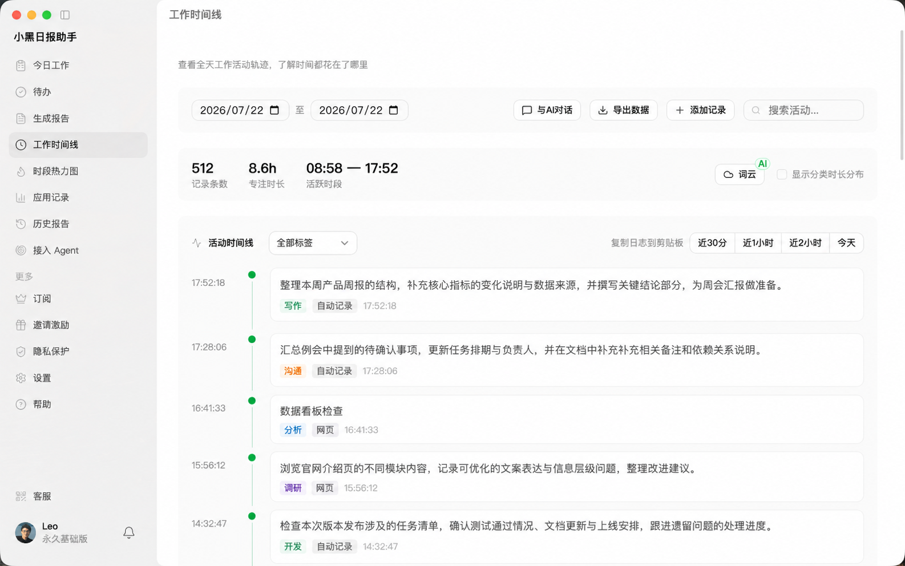Open record starting 浏览官网介绍页

[567, 477]
